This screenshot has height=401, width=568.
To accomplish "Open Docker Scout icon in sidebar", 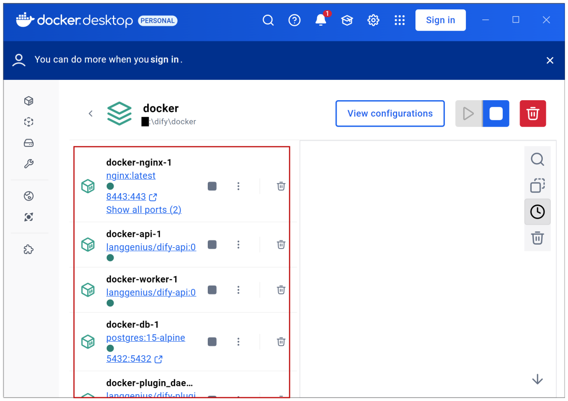I will coord(29,217).
